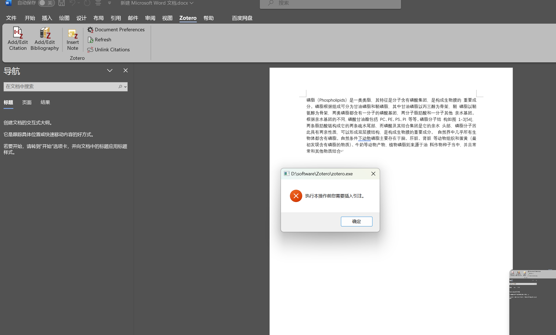556x335 pixels.
Task: Expand search options arrow in navigation box
Action: [x=125, y=87]
